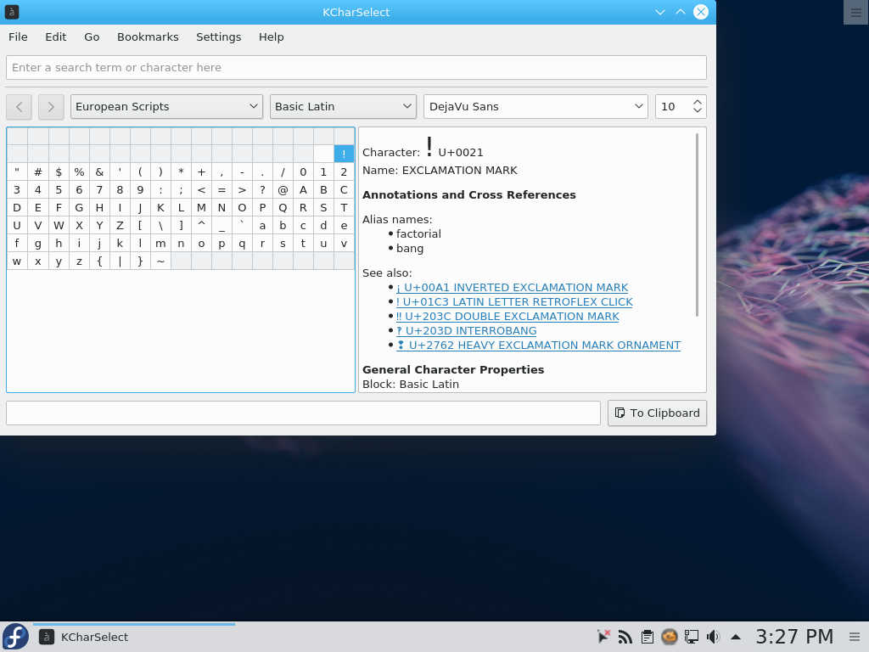This screenshot has width=869, height=652.
Task: Select the "^" caret character in the grid
Action: point(201,225)
